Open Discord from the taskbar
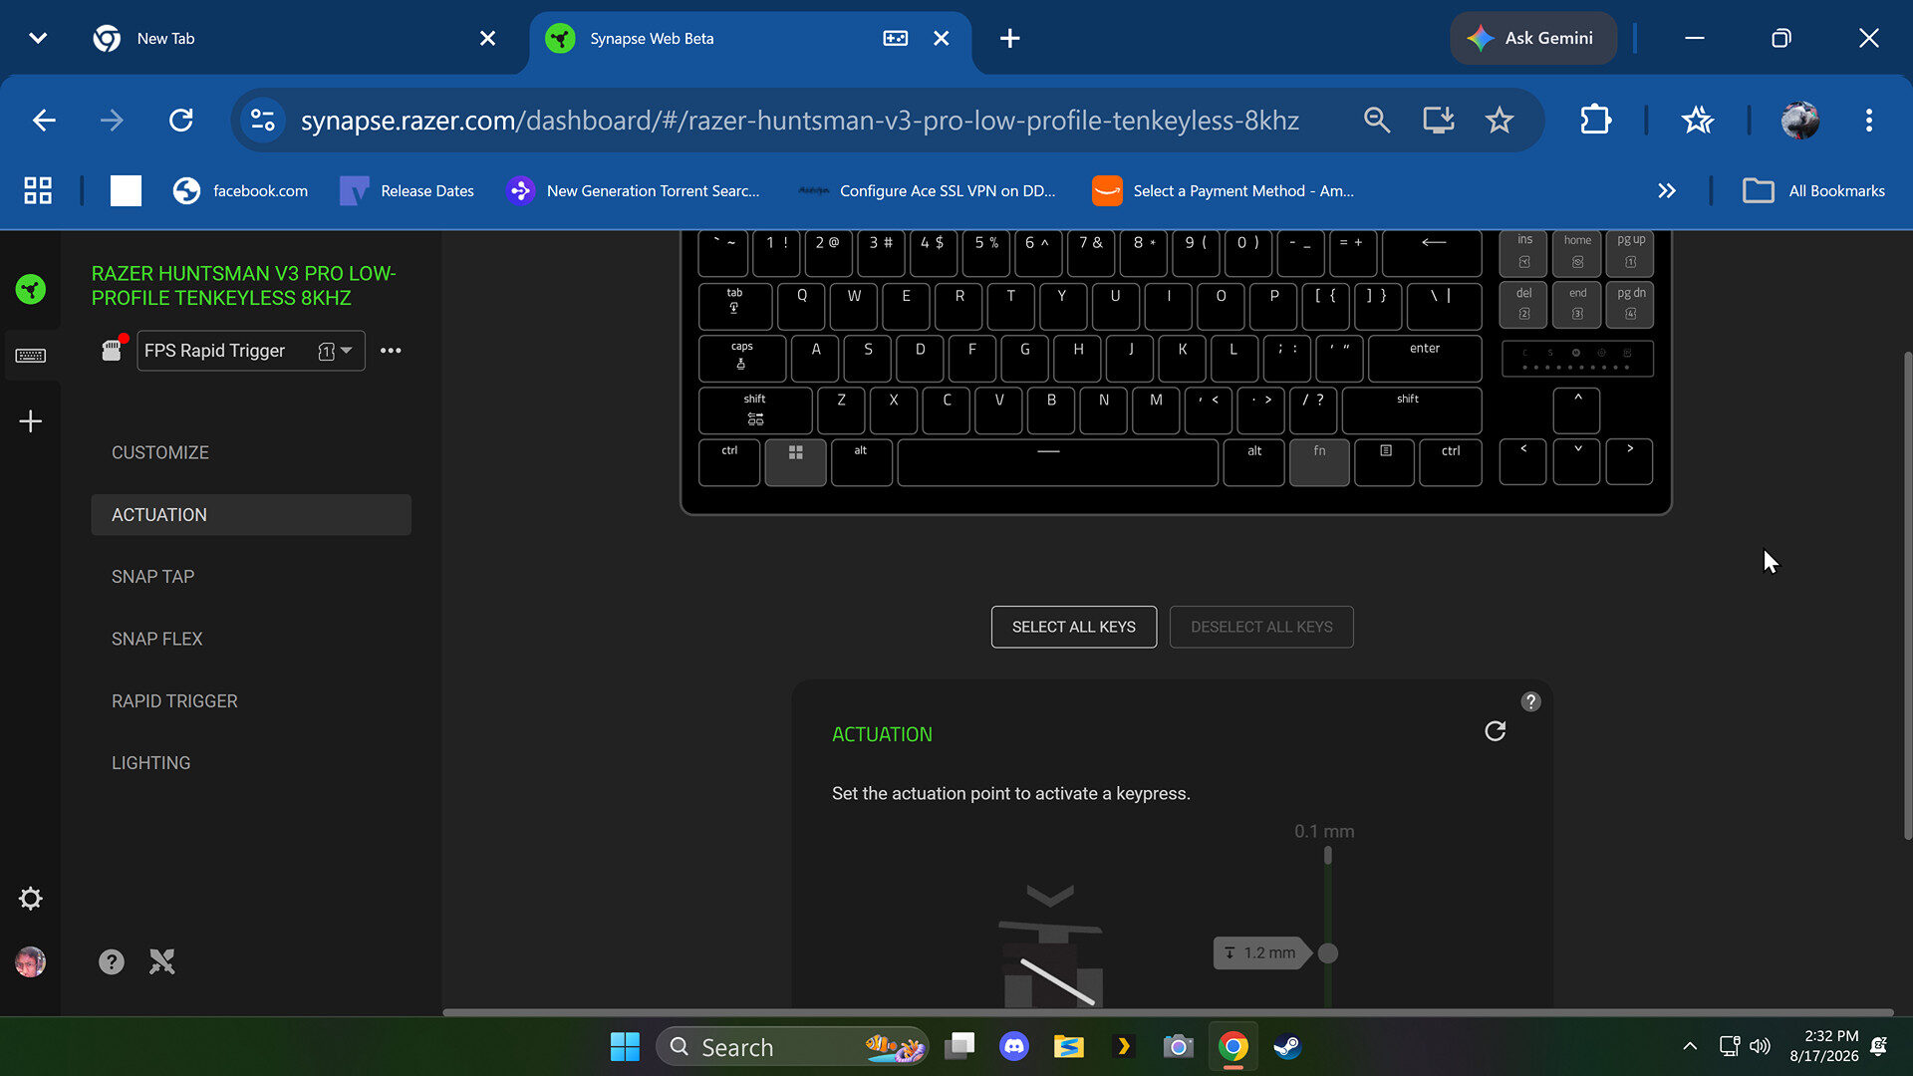The height and width of the screenshot is (1076, 1913). (1014, 1046)
